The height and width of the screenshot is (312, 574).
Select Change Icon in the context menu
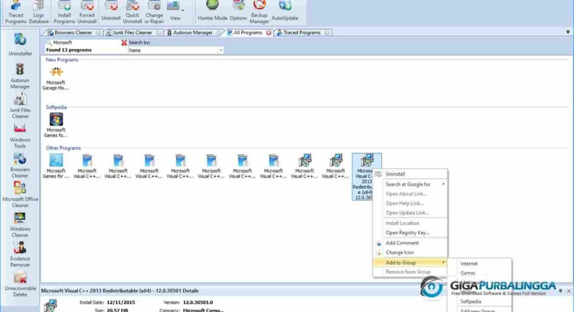pyautogui.click(x=410, y=252)
